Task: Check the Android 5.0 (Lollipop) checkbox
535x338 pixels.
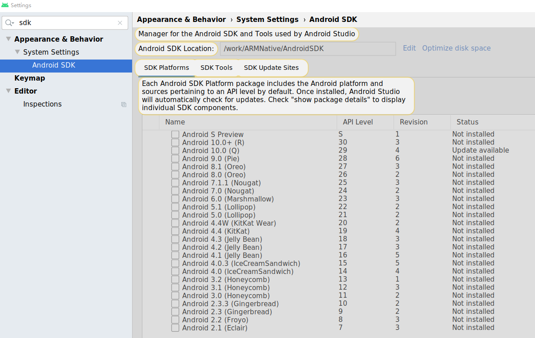Action: [x=175, y=215]
